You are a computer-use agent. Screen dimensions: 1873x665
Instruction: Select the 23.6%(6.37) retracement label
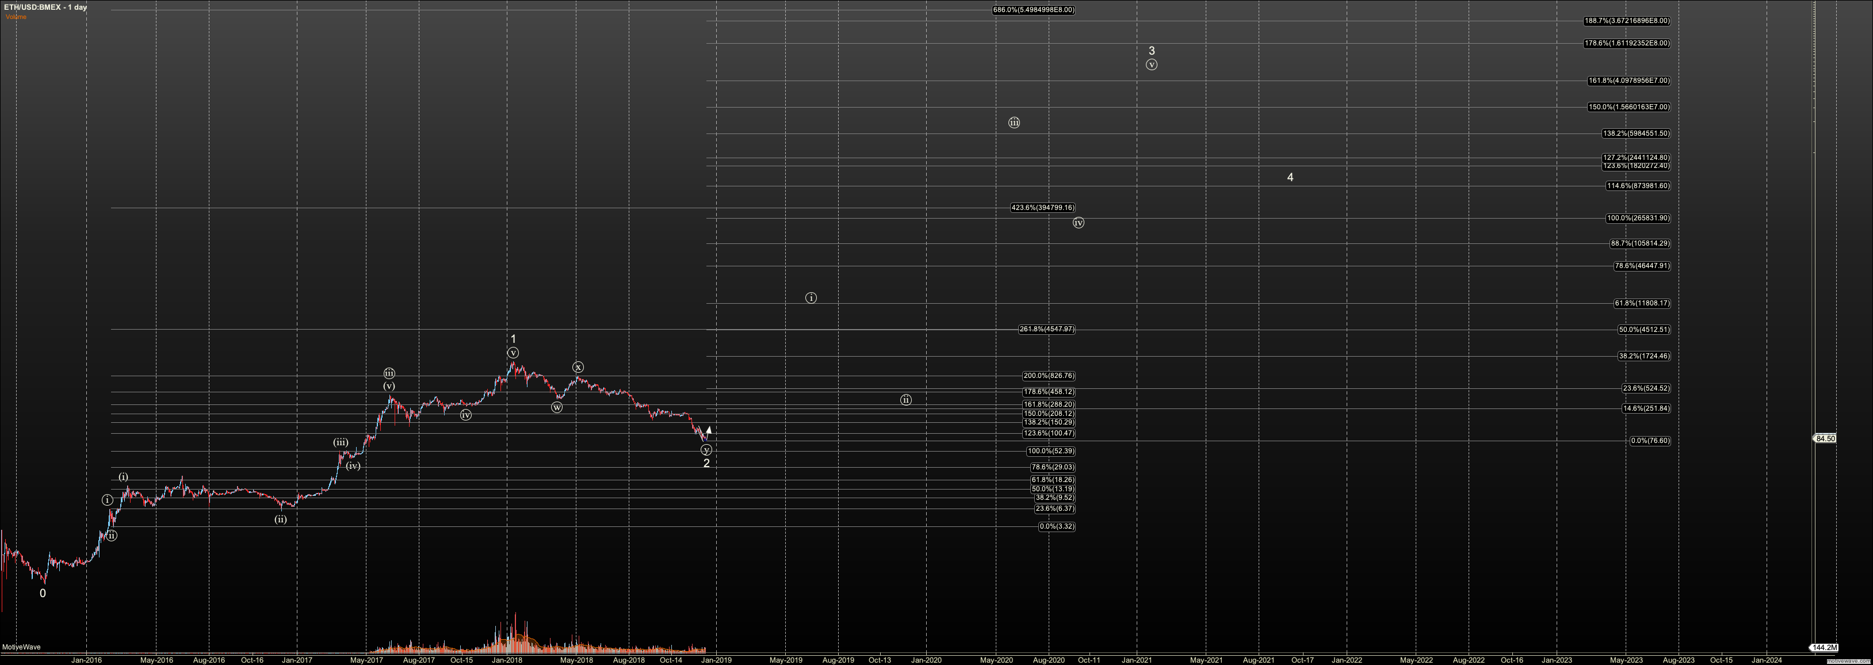[1054, 509]
